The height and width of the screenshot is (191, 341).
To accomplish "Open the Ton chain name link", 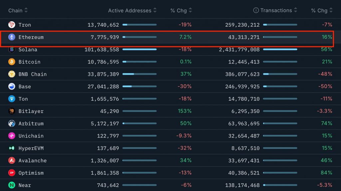I will point(23,99).
